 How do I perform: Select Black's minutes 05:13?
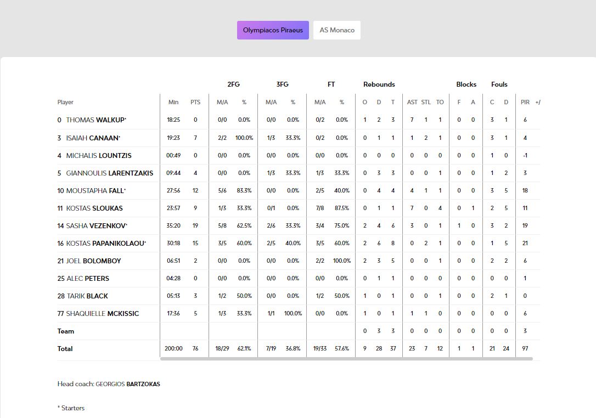(173, 296)
